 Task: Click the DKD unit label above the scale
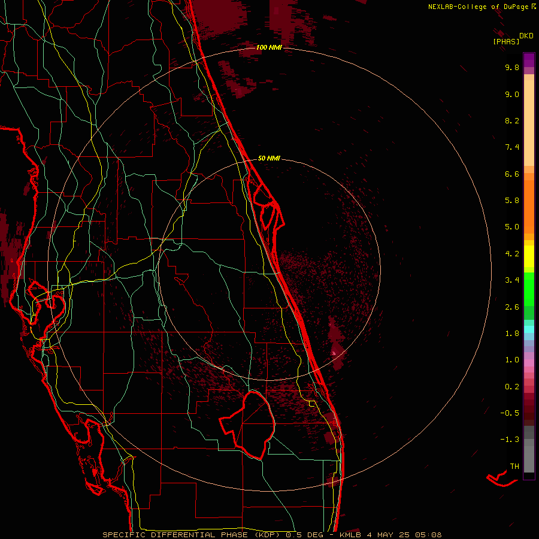click(x=526, y=36)
